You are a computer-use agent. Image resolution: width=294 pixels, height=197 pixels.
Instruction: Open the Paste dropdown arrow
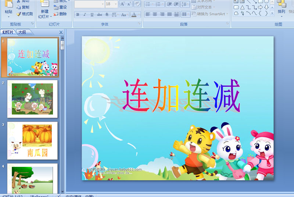(8, 17)
